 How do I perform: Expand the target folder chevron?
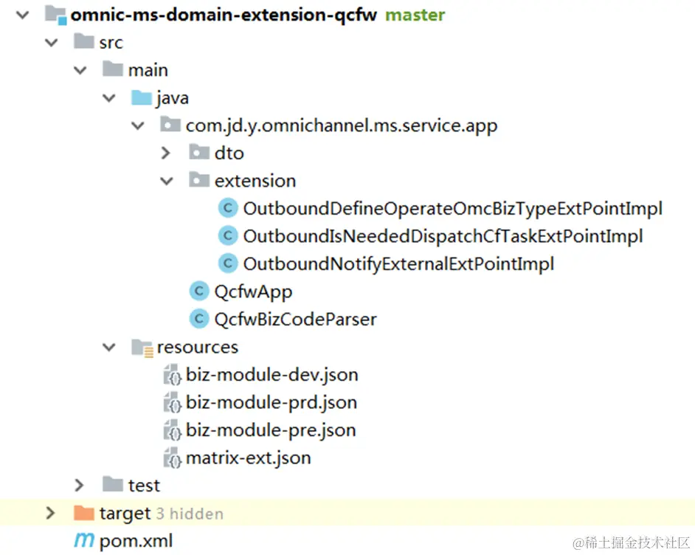(x=50, y=513)
